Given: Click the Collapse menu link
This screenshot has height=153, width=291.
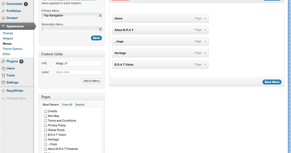Looking at the screenshot, I should (16, 98).
